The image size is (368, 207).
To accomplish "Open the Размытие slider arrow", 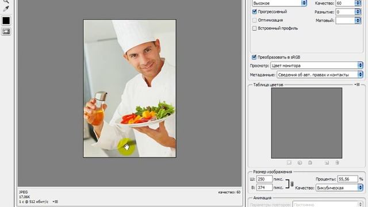I will tap(358, 11).
